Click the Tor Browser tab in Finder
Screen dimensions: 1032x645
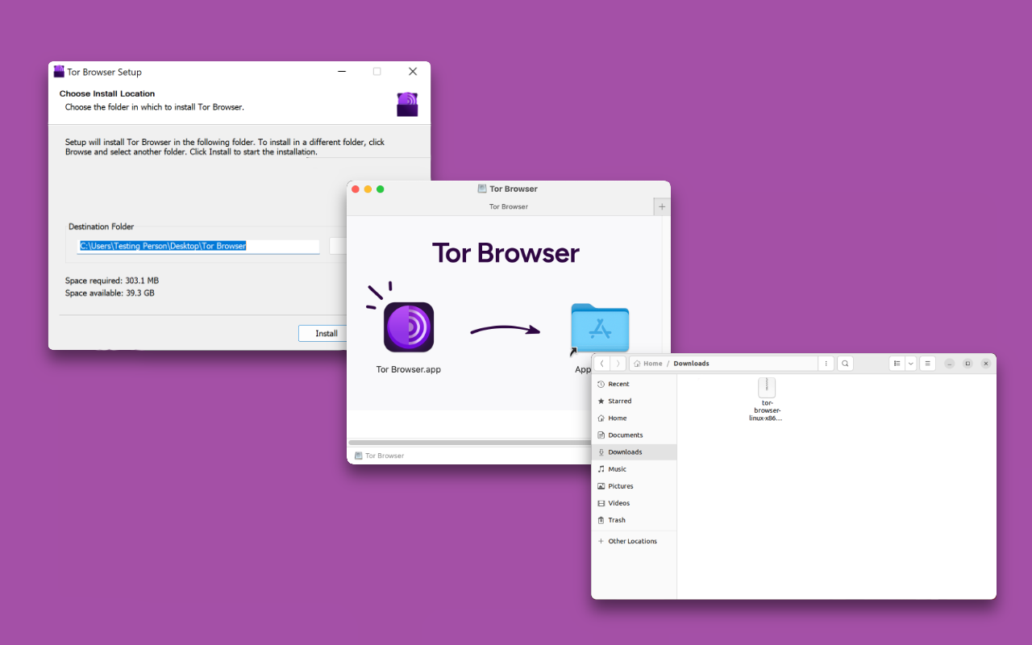tap(508, 206)
